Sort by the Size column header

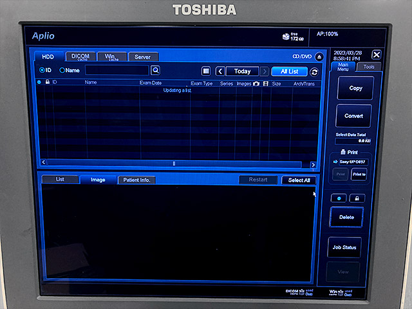[x=276, y=84]
